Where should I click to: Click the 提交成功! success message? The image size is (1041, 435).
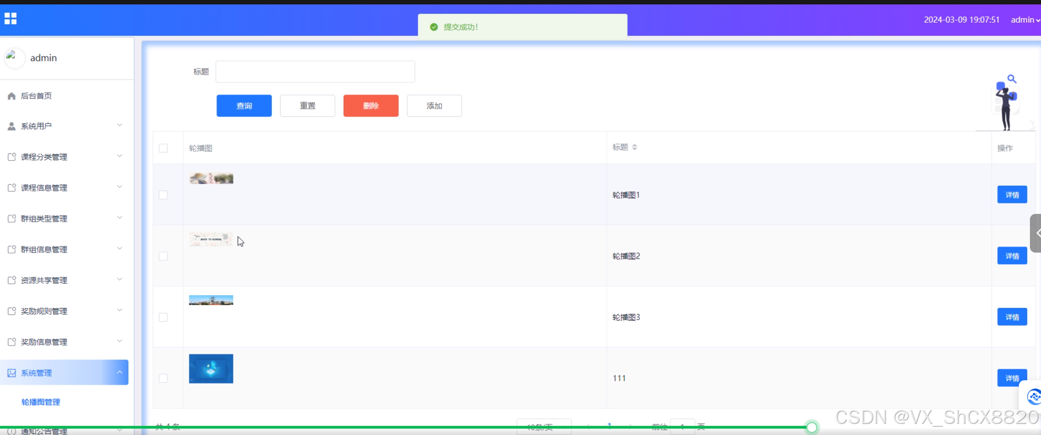461,27
